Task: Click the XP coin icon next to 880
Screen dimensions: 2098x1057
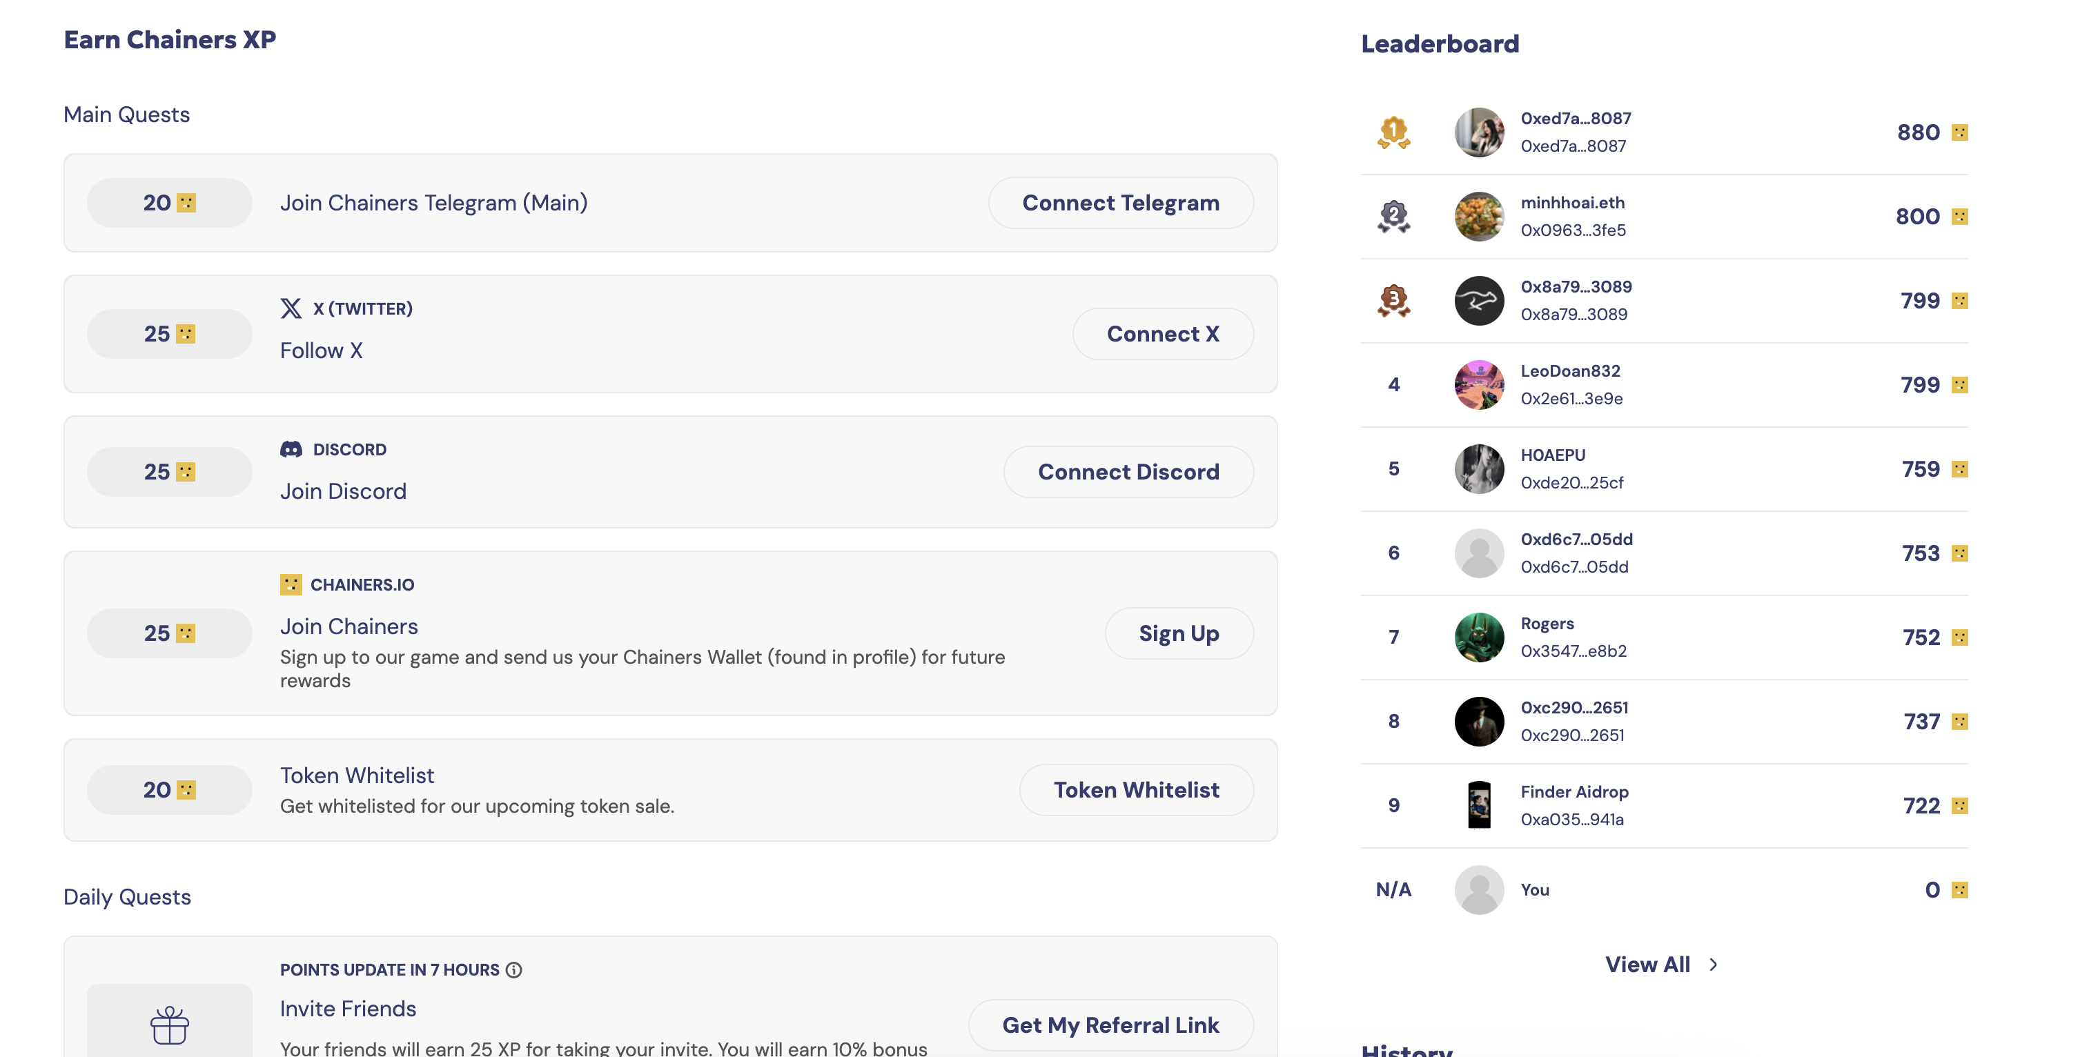Action: (1961, 132)
